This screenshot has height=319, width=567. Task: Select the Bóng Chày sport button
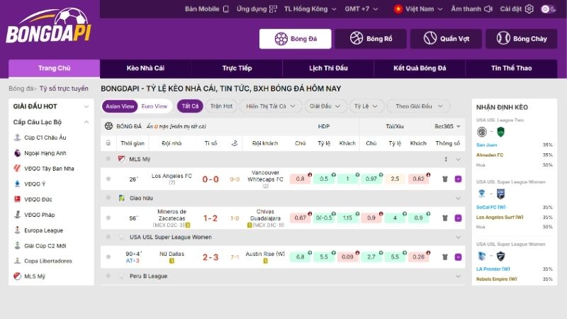pyautogui.click(x=522, y=39)
